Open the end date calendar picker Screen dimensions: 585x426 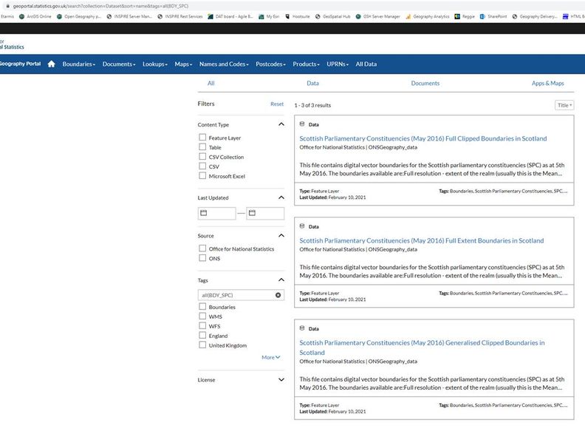252,213
